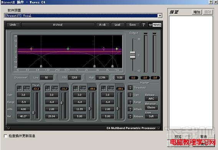Bypass band 3 with its Byp button
Image resolution: width=218 pixels, height=150 pixels.
[x=83, y=89]
